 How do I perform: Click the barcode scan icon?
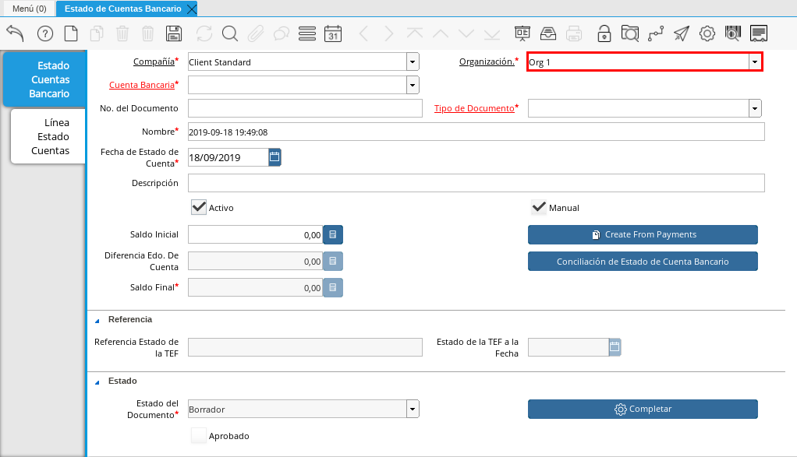[732, 33]
